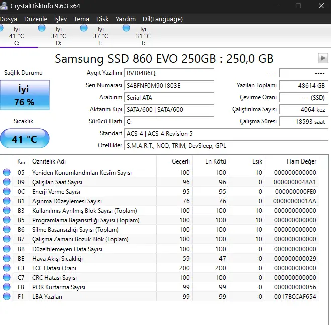Select row Aşınma Düzeylemesi Sayısı
The height and width of the screenshot is (325, 331).
click(160, 201)
